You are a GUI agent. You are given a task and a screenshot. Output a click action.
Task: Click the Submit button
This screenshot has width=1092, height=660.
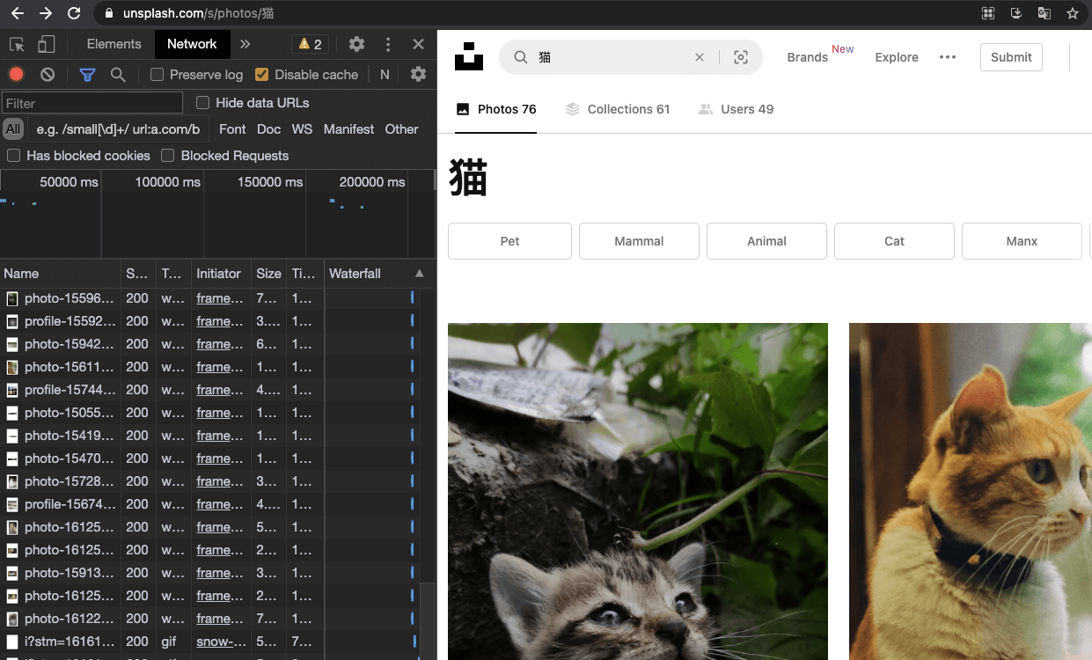coord(1011,57)
